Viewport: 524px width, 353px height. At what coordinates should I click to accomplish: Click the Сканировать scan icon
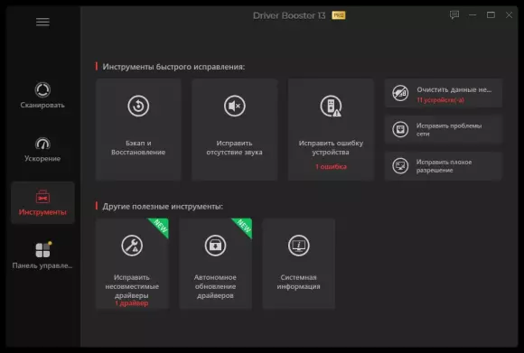point(42,90)
